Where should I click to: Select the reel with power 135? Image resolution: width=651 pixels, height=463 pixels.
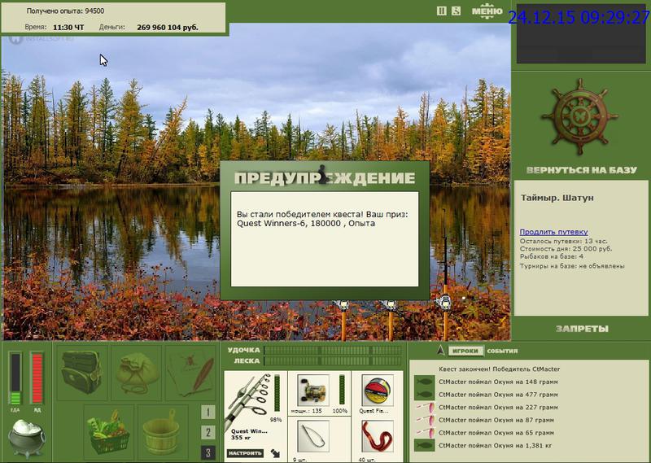click(313, 391)
